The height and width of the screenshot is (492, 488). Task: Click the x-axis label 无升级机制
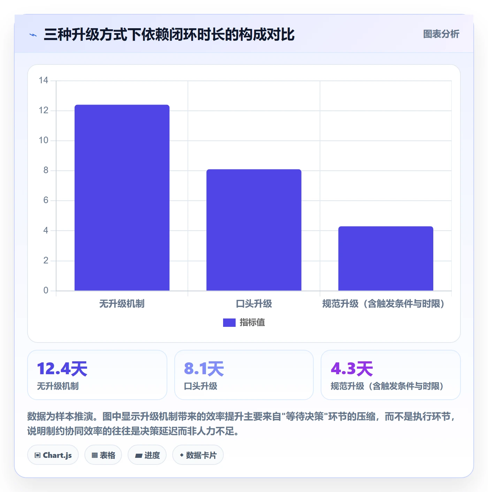pos(122,304)
